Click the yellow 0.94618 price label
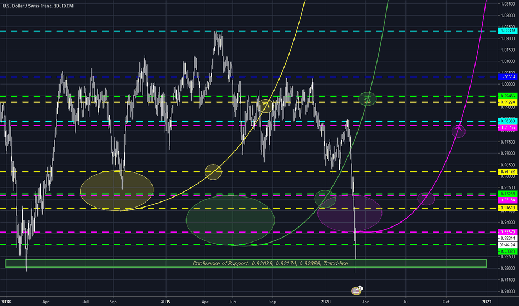The height and width of the screenshot is (306, 519). pos(507,208)
